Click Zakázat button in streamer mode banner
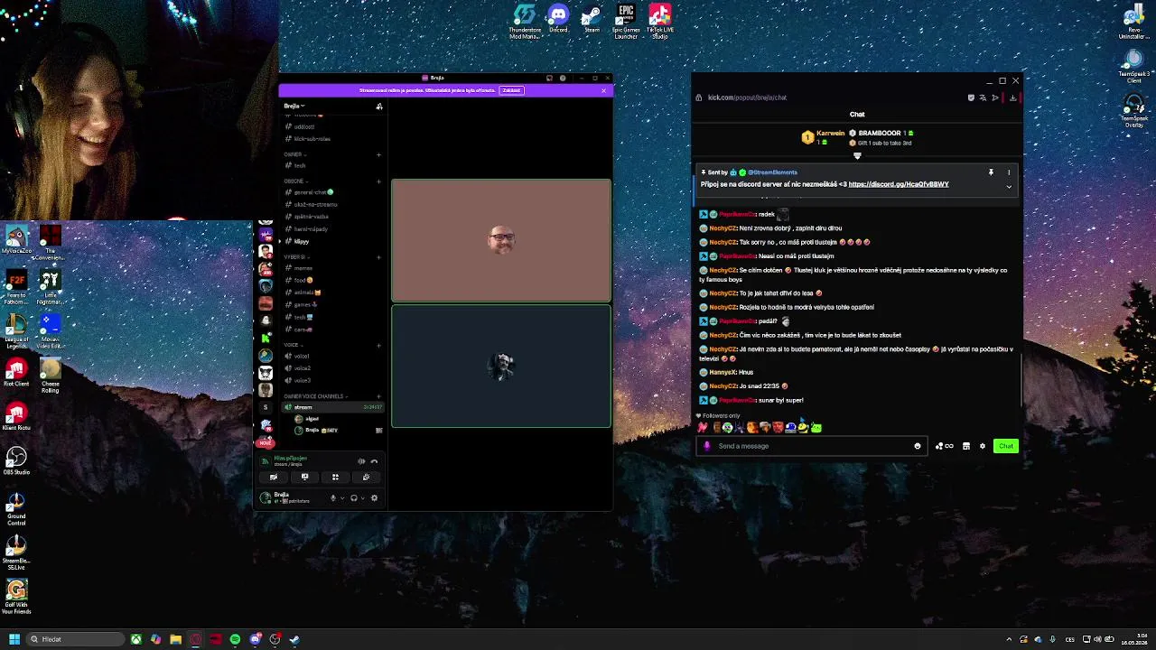 [x=511, y=90]
